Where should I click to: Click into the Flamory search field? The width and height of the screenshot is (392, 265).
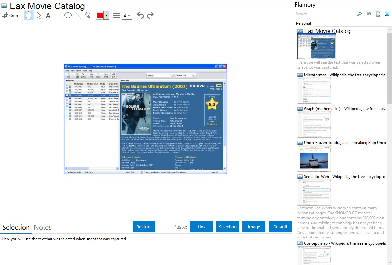coord(325,14)
